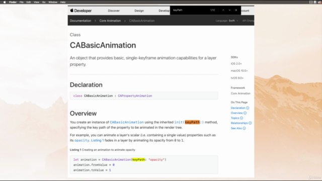Open the Develop nav tab
The image size is (322, 181).
click(x=164, y=11)
